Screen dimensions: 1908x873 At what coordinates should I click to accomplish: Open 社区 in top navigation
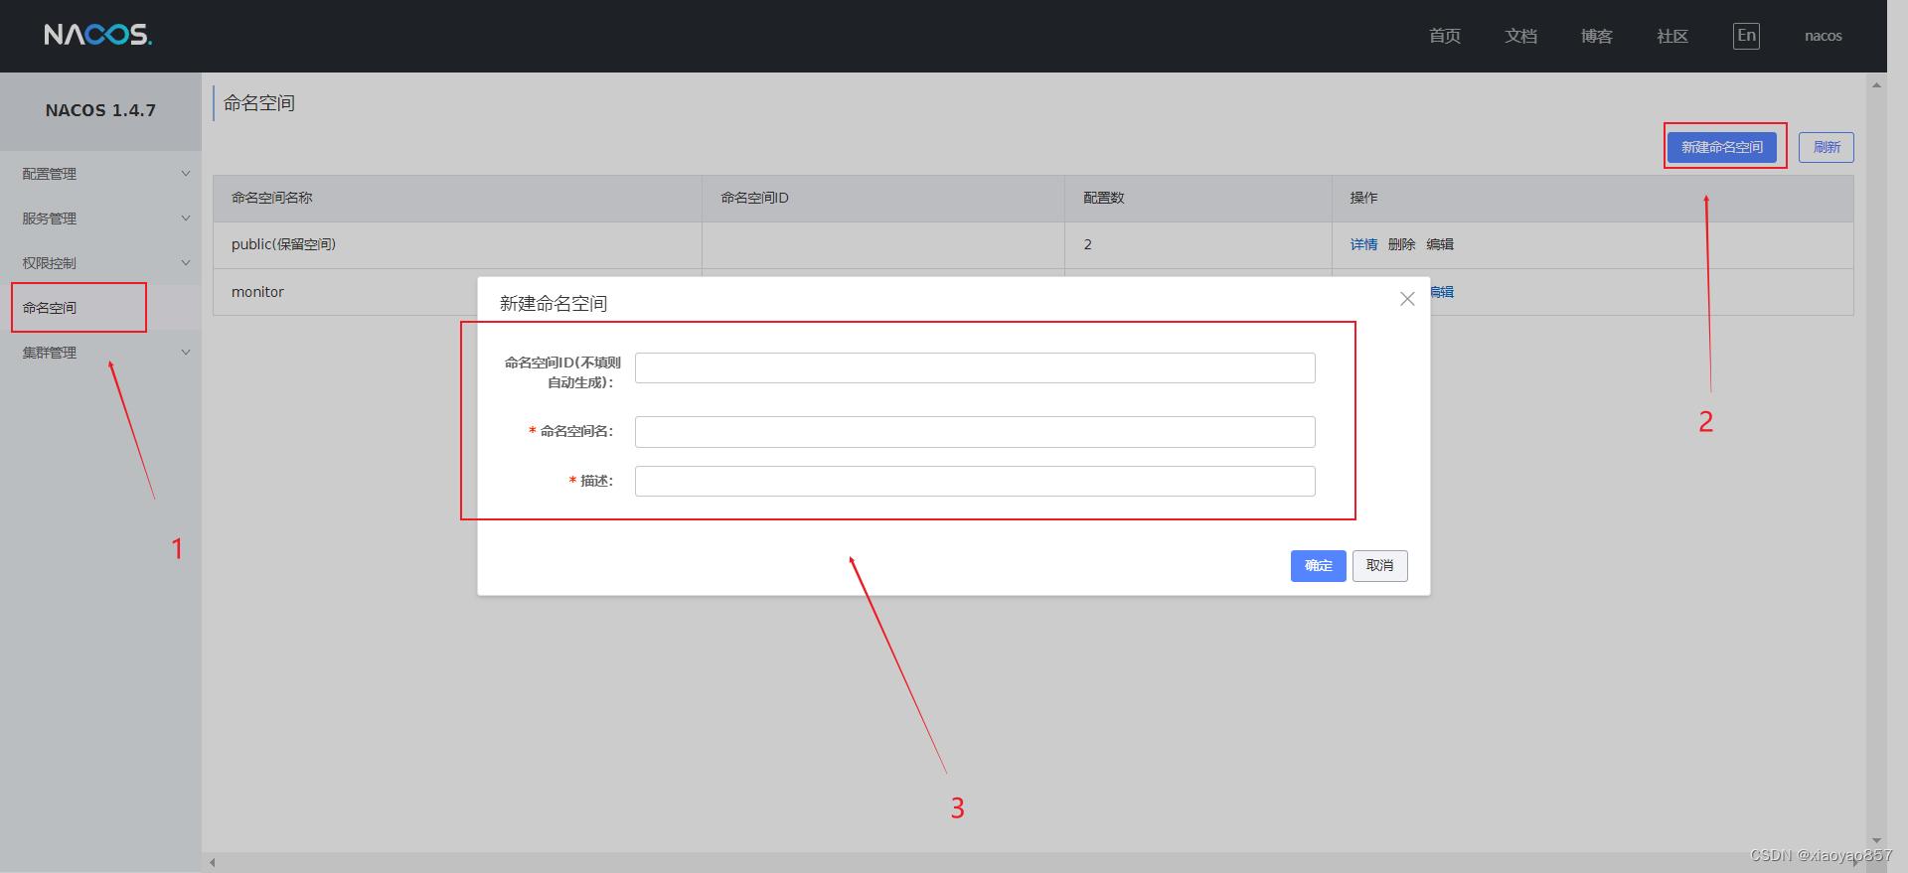click(1672, 36)
